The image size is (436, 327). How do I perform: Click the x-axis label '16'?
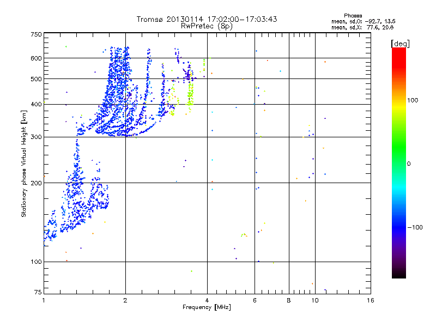(x=371, y=300)
